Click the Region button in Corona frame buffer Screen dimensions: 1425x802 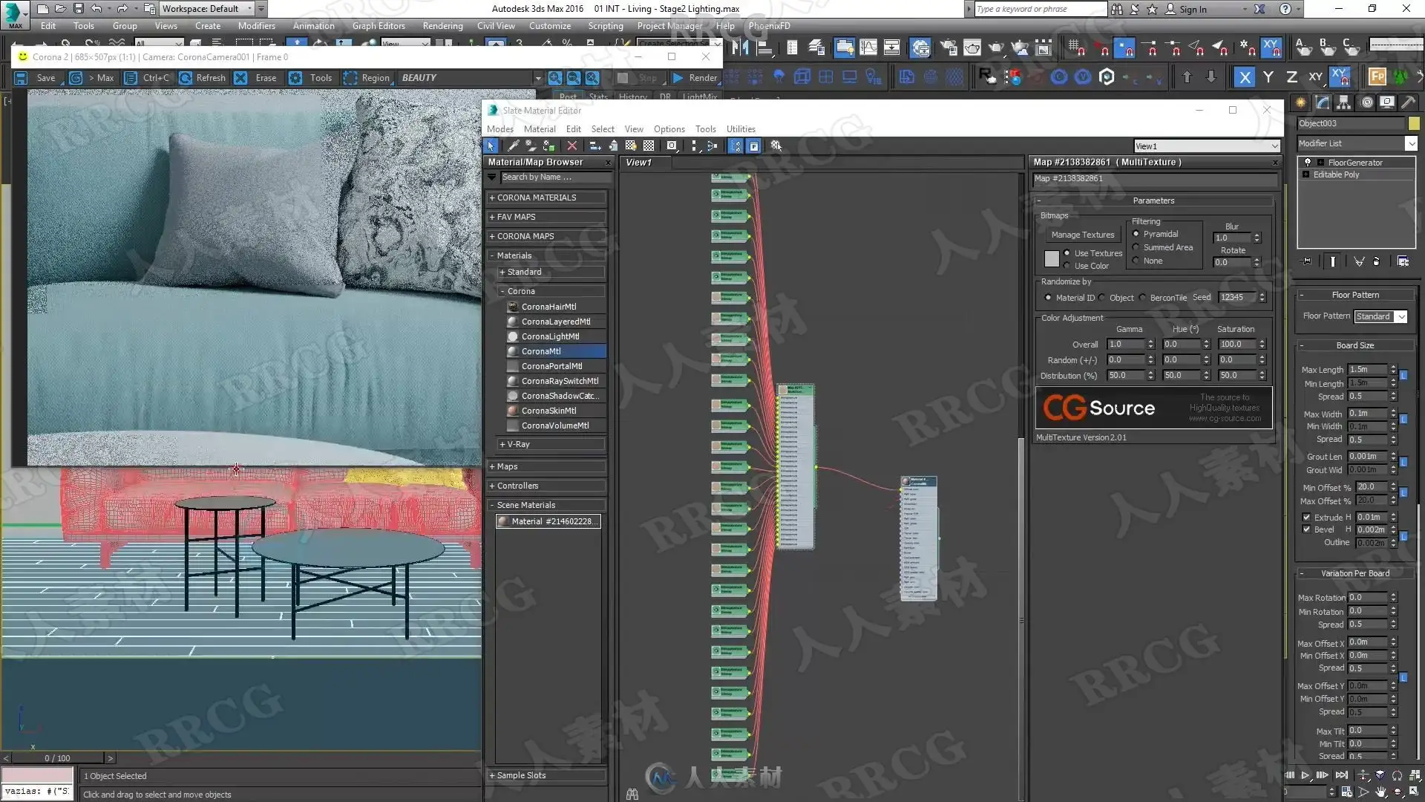point(367,78)
